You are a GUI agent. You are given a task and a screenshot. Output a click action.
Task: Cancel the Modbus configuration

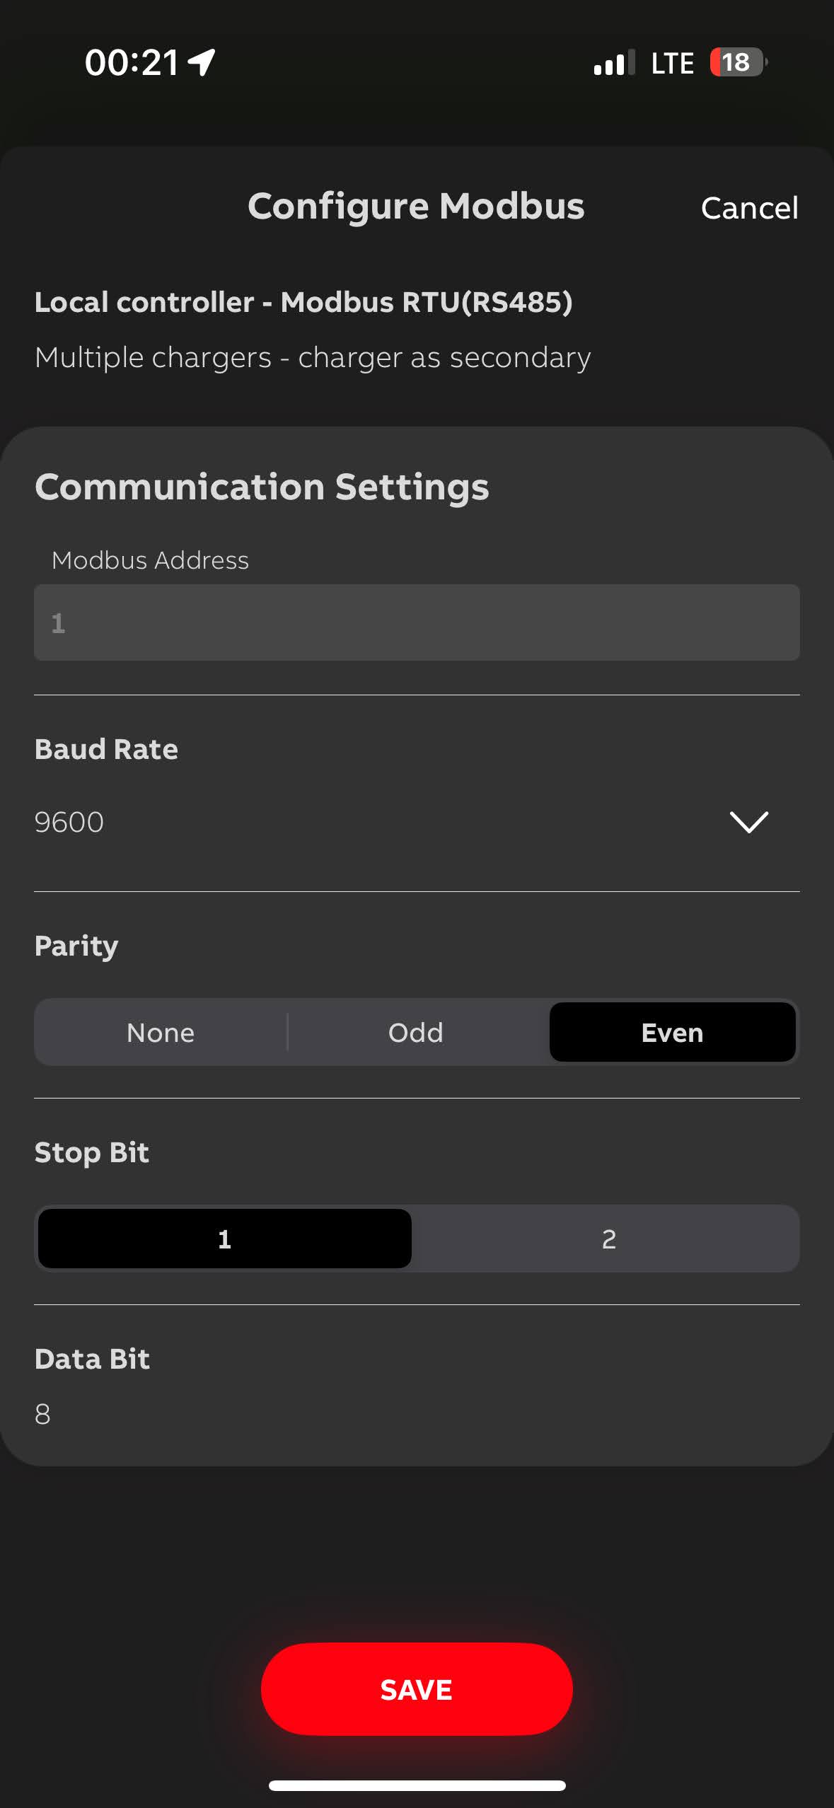(749, 208)
